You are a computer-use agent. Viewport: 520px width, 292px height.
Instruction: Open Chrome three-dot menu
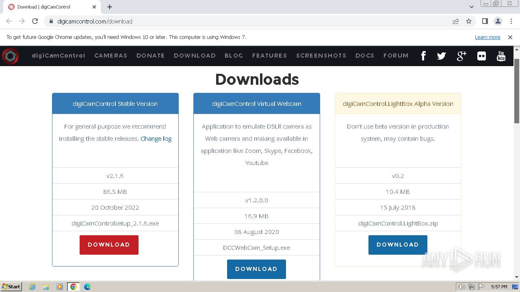pos(511,21)
